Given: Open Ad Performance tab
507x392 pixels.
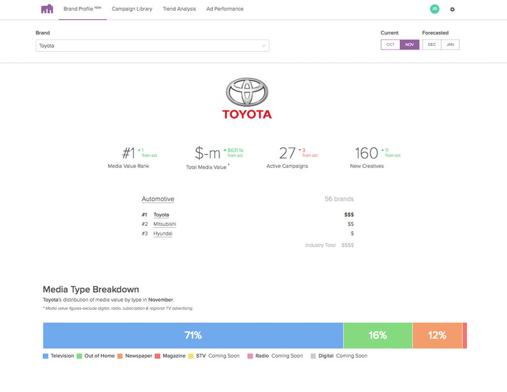Looking at the screenshot, I should click(x=225, y=9).
